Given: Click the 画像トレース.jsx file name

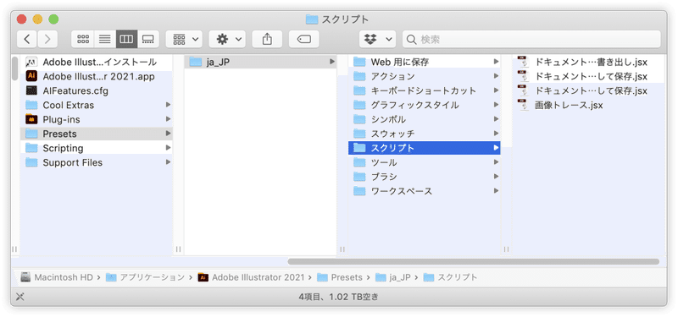Looking at the screenshot, I should [x=569, y=105].
